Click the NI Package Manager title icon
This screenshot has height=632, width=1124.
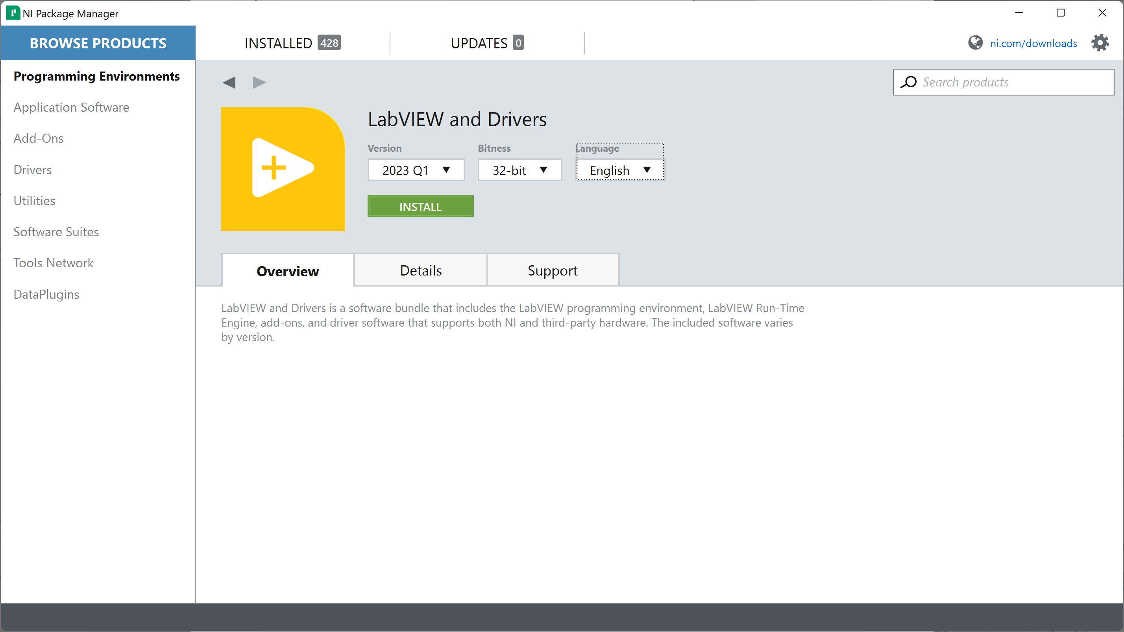click(x=13, y=13)
